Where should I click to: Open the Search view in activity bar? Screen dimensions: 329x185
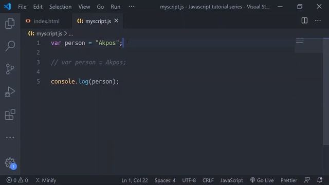click(x=10, y=46)
